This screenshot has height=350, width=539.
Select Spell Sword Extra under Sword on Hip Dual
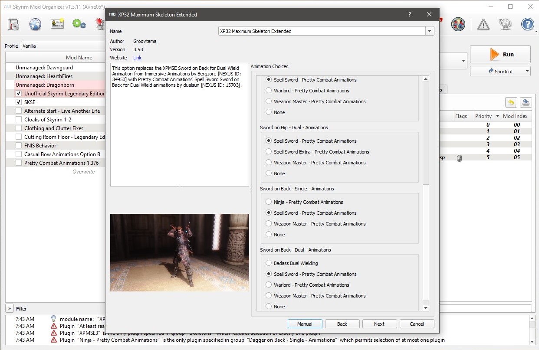(269, 152)
